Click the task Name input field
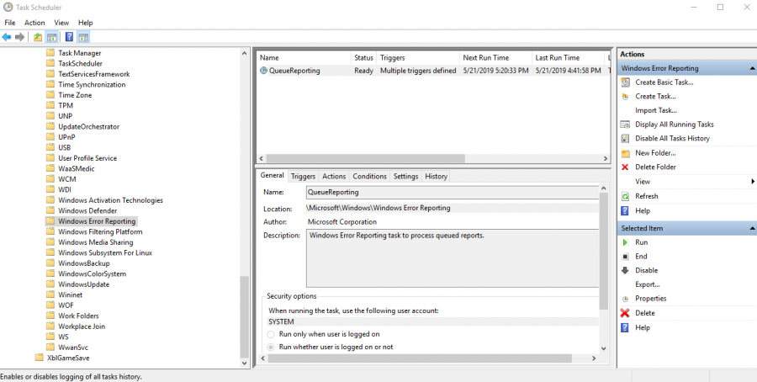 click(453, 192)
